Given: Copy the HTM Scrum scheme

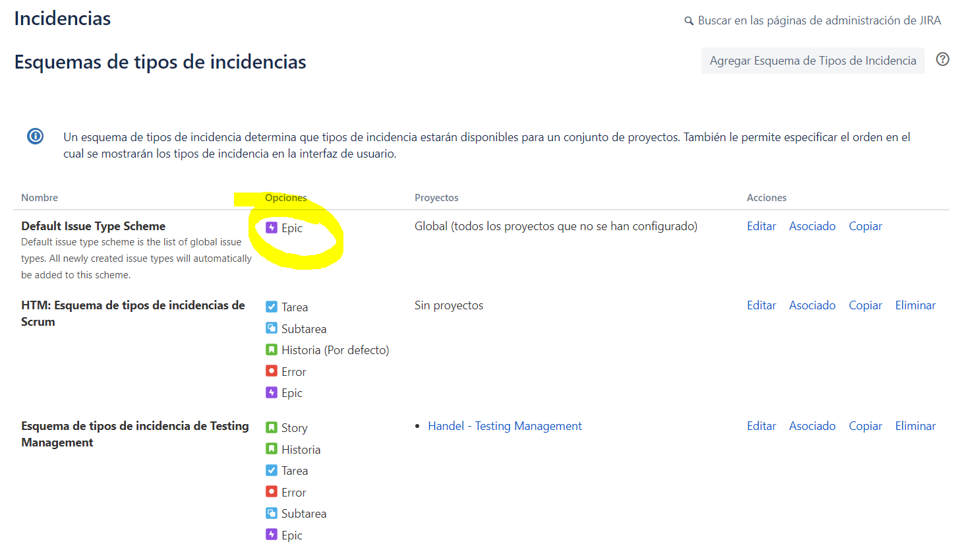Looking at the screenshot, I should [x=865, y=305].
